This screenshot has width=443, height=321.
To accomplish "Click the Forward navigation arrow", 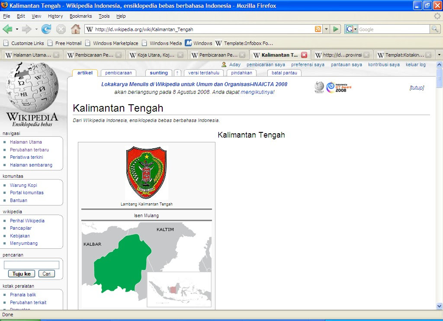I will [26, 29].
